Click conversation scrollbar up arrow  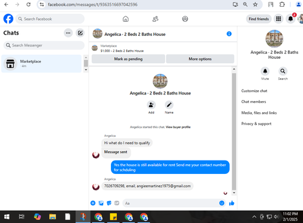tap(234, 69)
